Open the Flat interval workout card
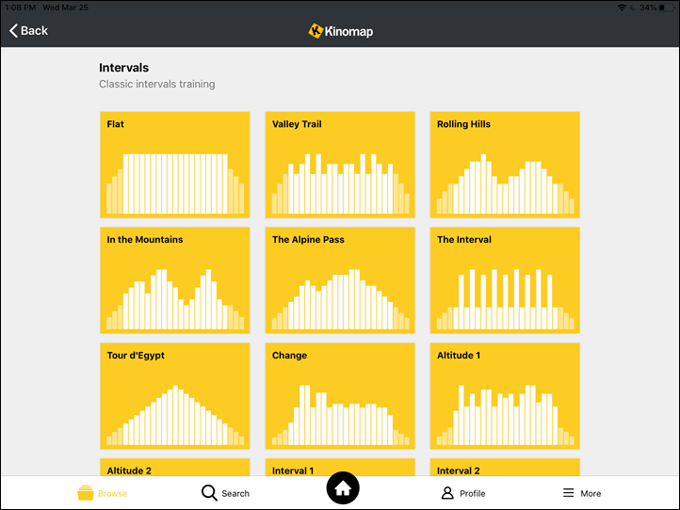Viewport: 680px width, 510px height. [x=175, y=165]
